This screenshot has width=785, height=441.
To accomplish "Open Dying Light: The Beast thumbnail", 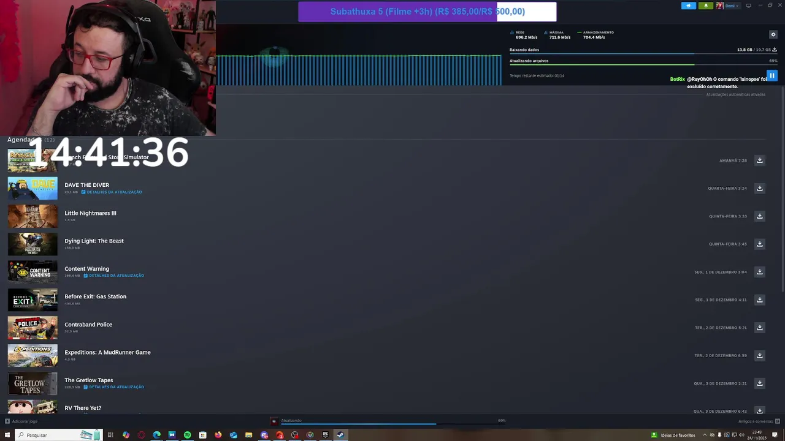I will pyautogui.click(x=33, y=244).
